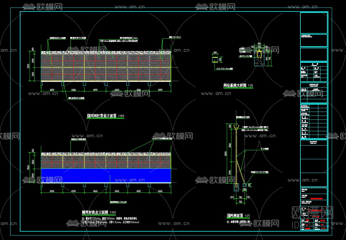Select the 150 dimension below section footing
346x240 pixels.
[248, 197]
